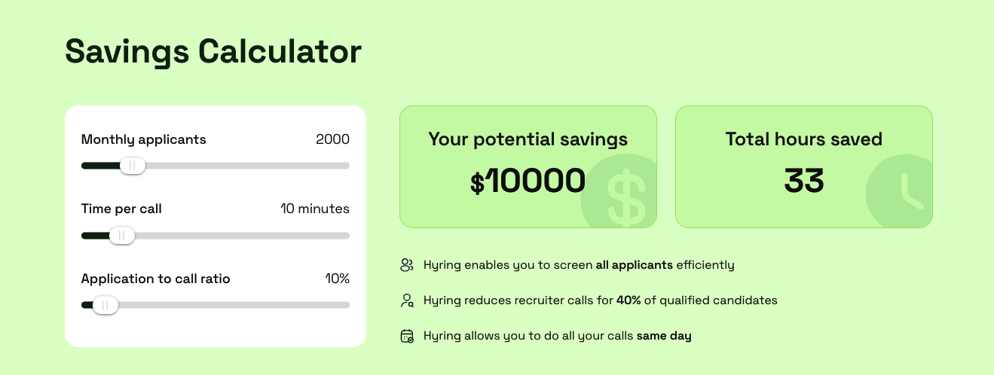Click the calendar icon beside same day text
This screenshot has height=375, width=994.
407,336
